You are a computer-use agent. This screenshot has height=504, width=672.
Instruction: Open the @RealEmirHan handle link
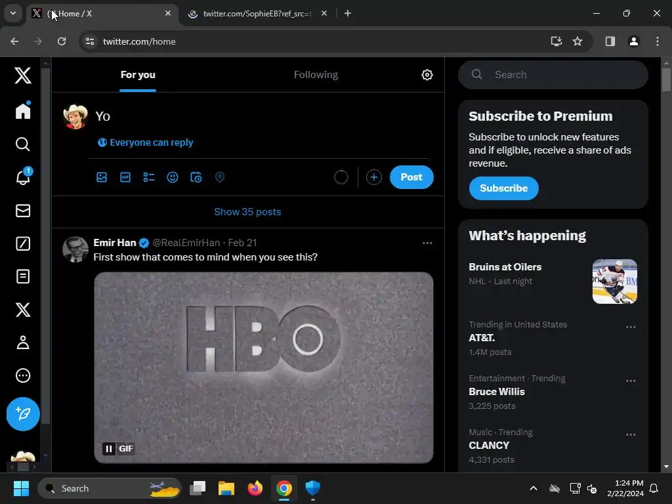(x=186, y=243)
